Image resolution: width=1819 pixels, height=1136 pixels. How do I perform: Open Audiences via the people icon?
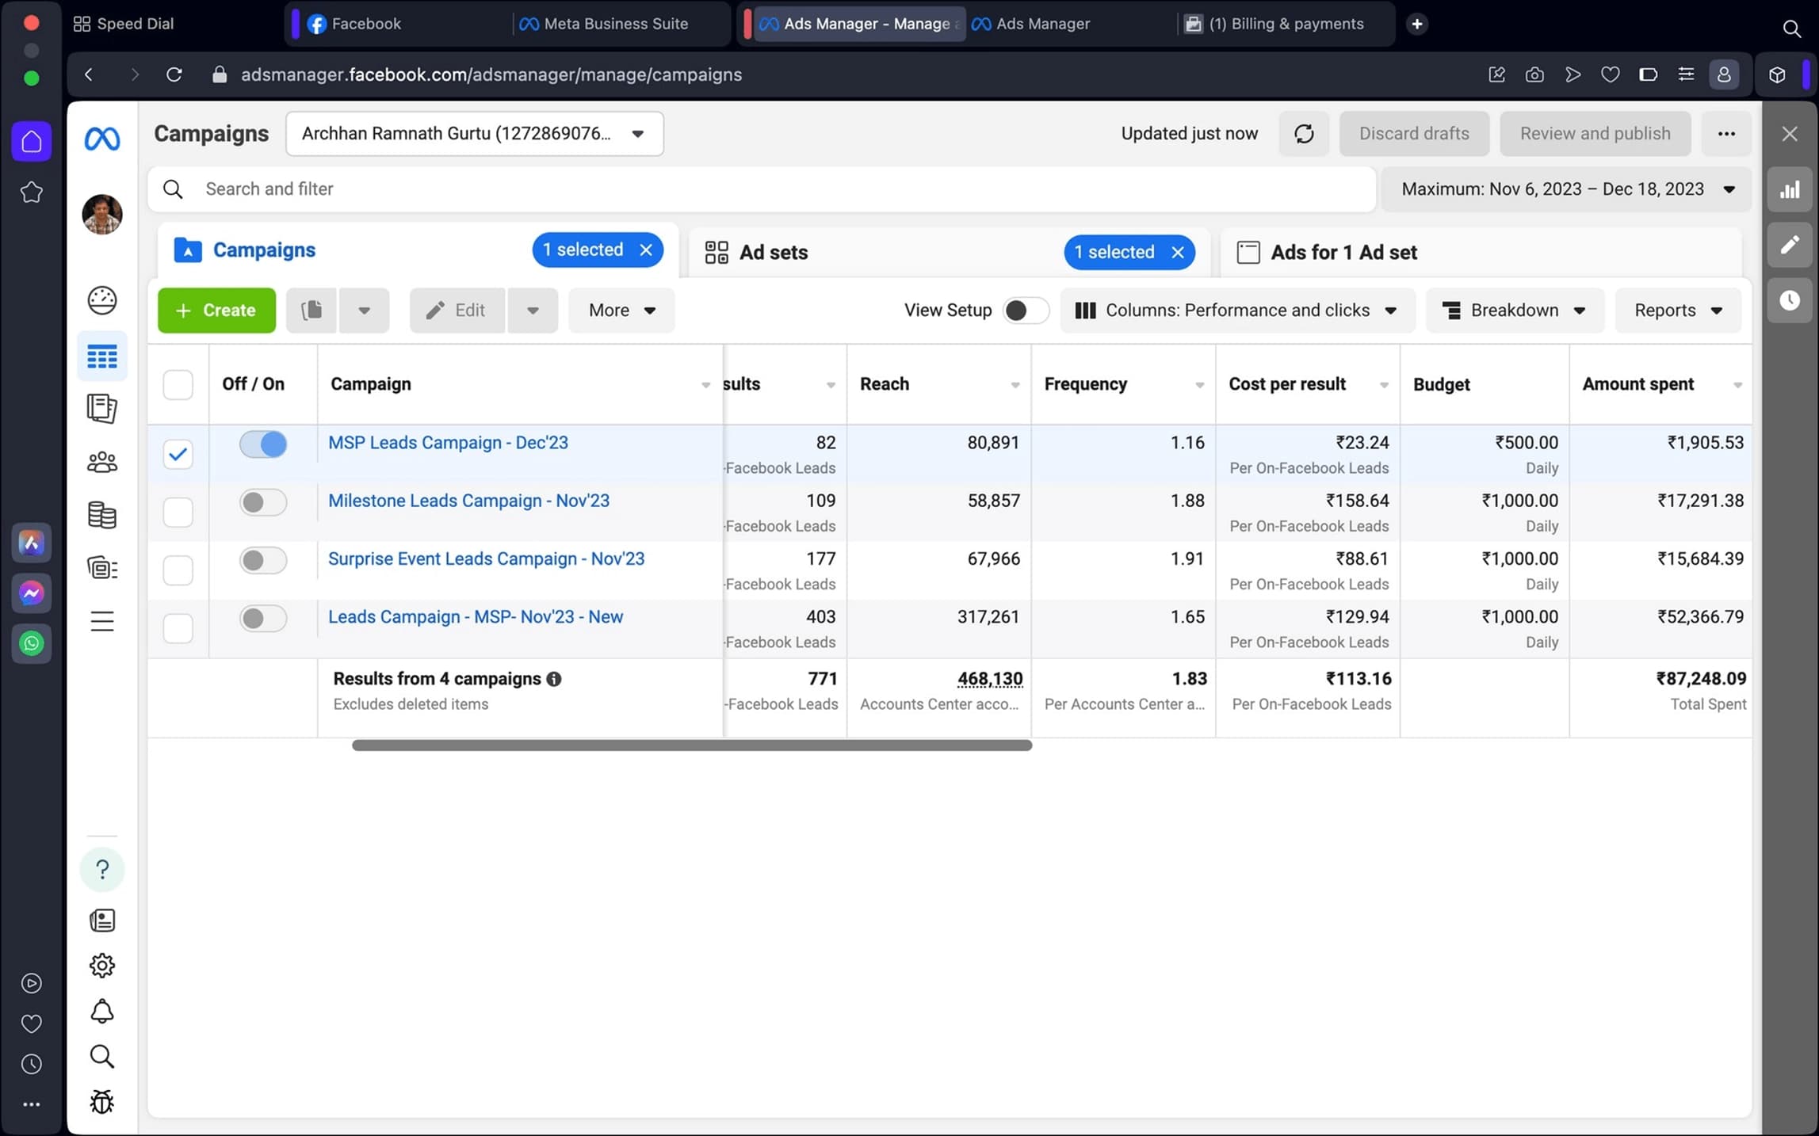coord(102,462)
